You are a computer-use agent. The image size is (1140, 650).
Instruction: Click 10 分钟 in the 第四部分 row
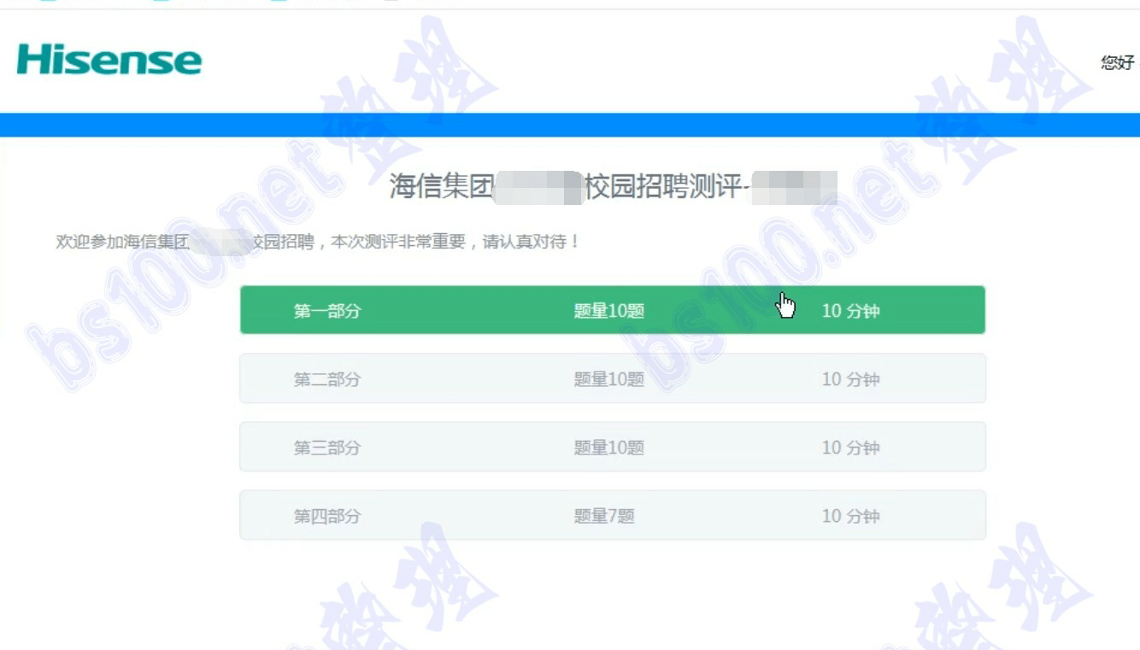coord(850,516)
